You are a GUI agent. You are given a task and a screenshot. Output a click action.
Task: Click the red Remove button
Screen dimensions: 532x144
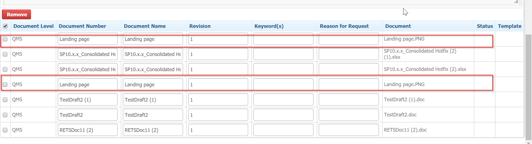(x=17, y=14)
